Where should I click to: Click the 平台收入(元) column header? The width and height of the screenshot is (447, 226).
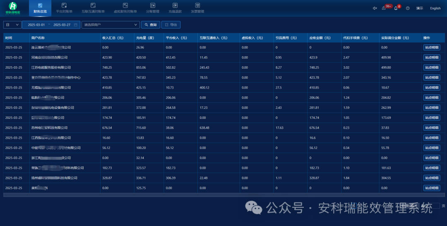(x=180, y=38)
